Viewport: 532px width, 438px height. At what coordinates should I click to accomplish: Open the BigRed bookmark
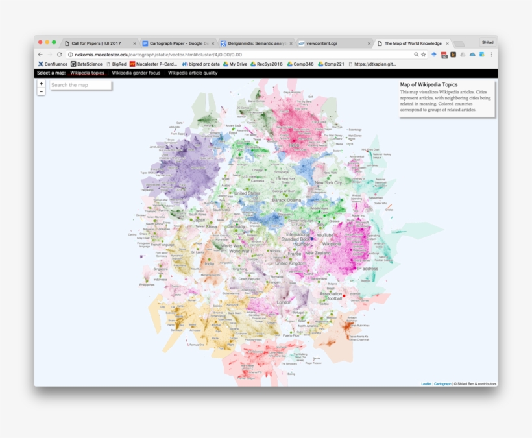coord(116,64)
